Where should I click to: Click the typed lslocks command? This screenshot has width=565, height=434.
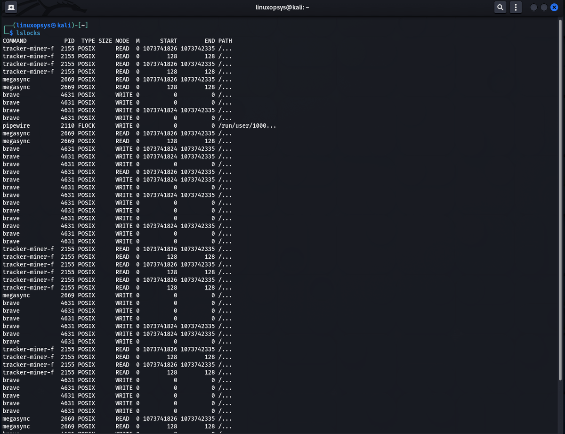[28, 33]
